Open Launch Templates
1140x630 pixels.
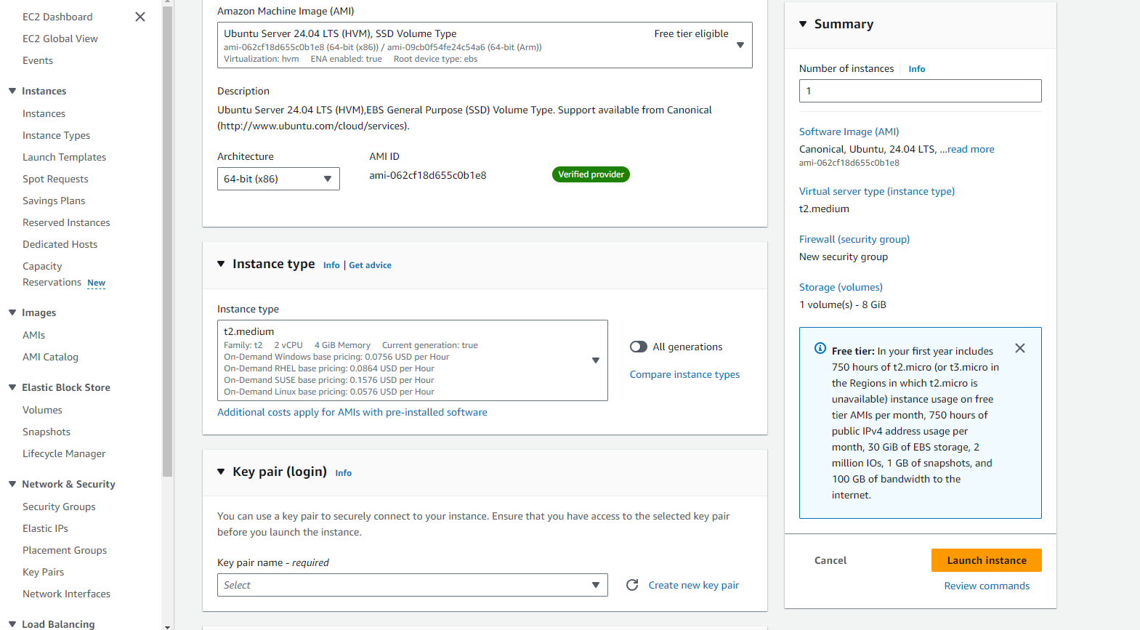pyautogui.click(x=64, y=157)
